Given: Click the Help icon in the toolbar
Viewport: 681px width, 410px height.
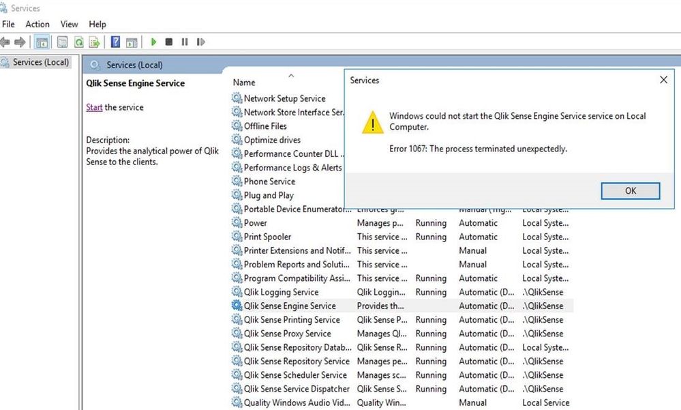Looking at the screenshot, I should tap(115, 42).
